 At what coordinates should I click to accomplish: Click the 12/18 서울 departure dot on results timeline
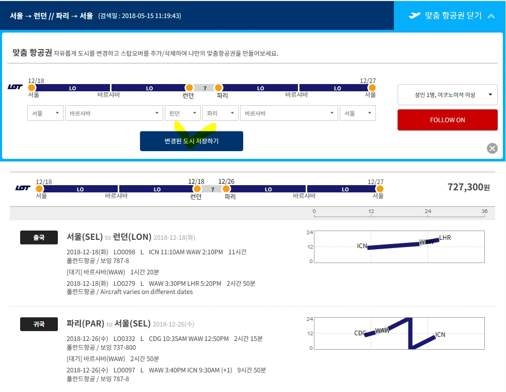pyautogui.click(x=39, y=189)
